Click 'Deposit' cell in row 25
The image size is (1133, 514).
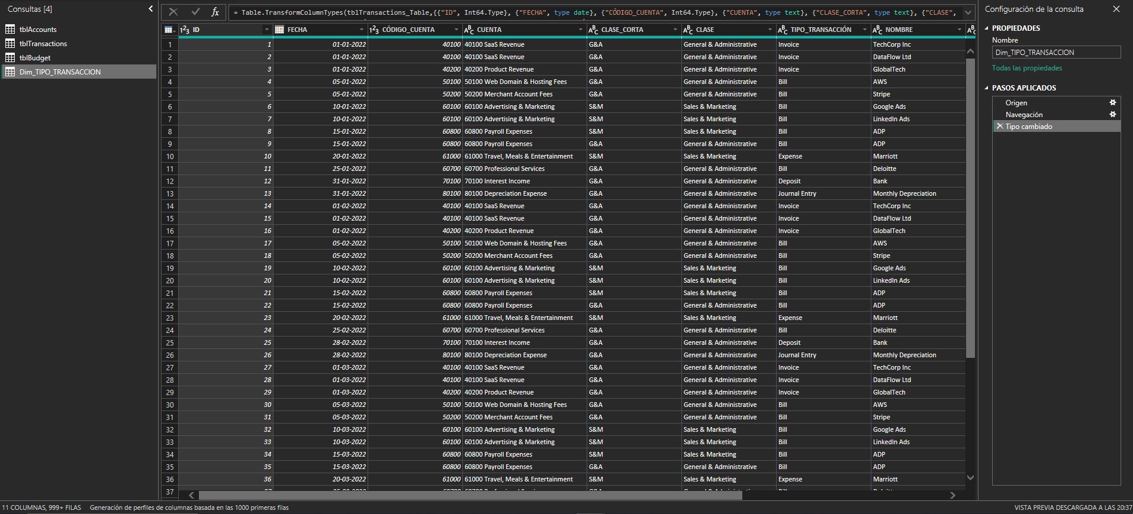point(823,342)
